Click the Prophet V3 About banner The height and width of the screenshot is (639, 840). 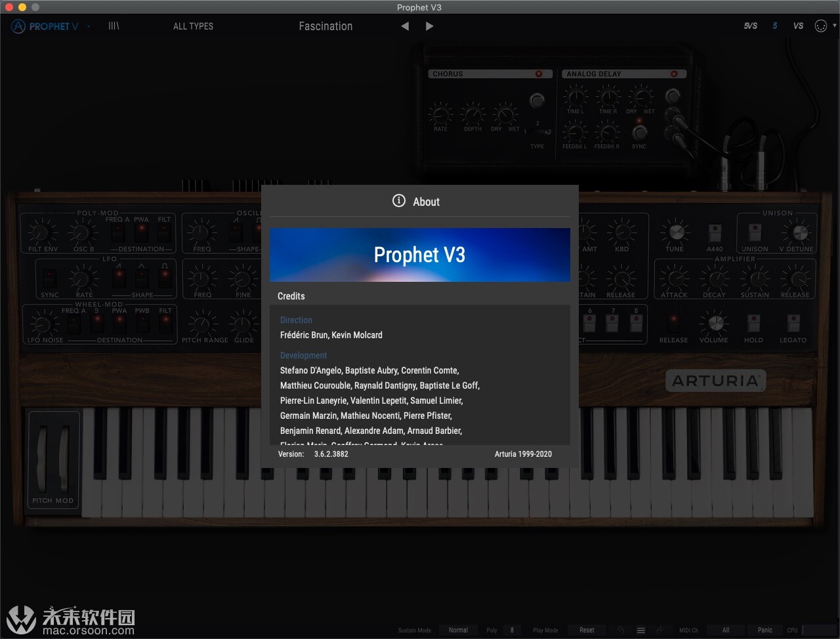[x=420, y=255]
